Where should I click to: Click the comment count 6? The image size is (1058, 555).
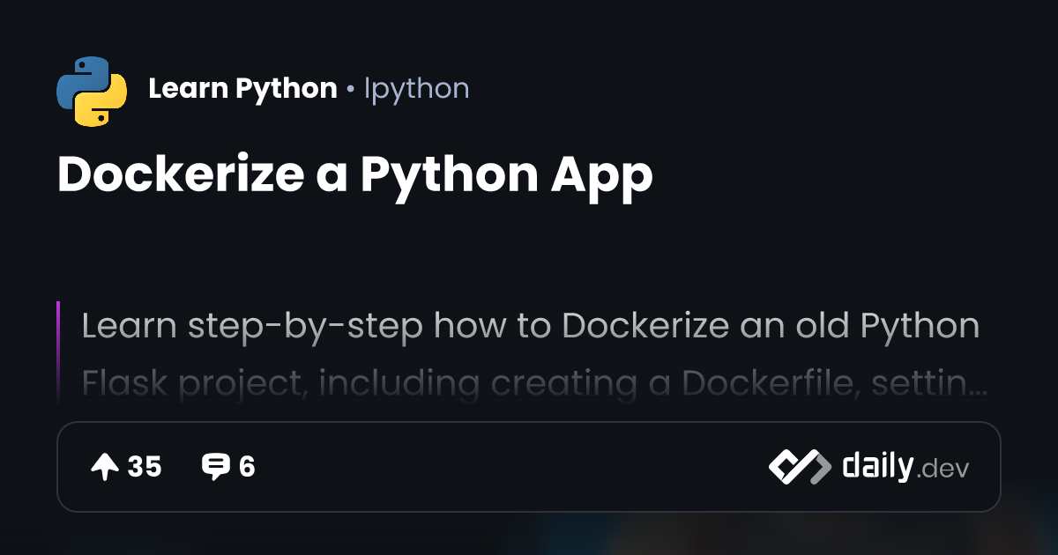pos(247,467)
